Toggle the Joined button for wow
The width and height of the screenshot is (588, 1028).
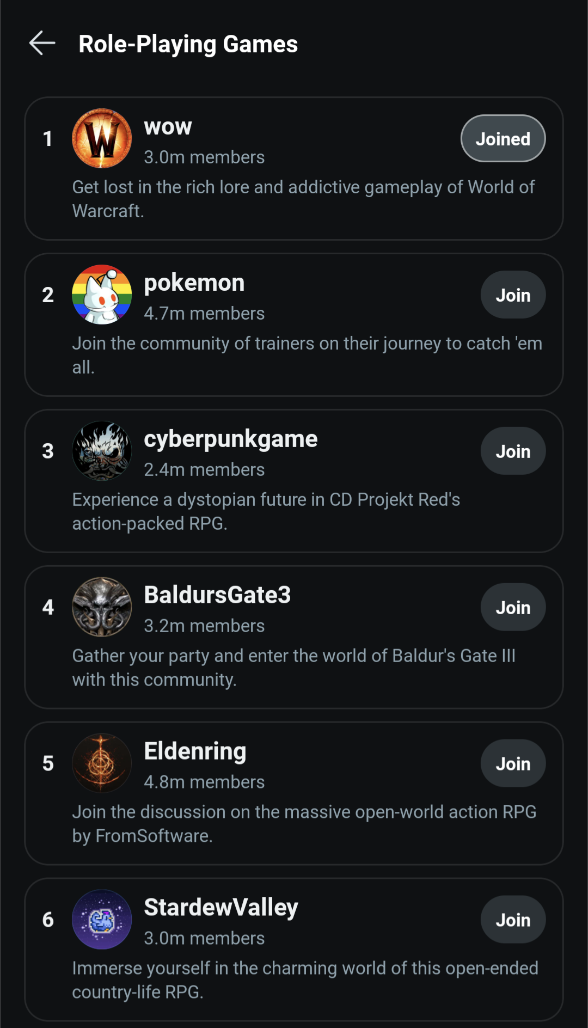(503, 139)
